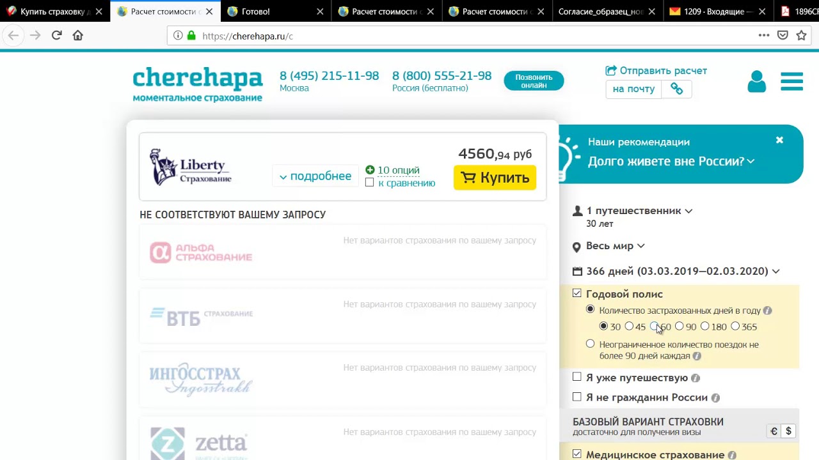Open the user account profile icon
819x460 pixels.
click(x=756, y=82)
